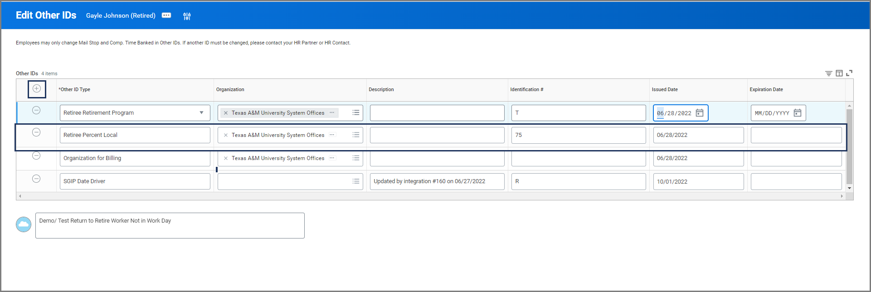Image resolution: width=871 pixels, height=292 pixels.
Task: Open related actions next to Gayle Johnson
Action: tap(166, 15)
